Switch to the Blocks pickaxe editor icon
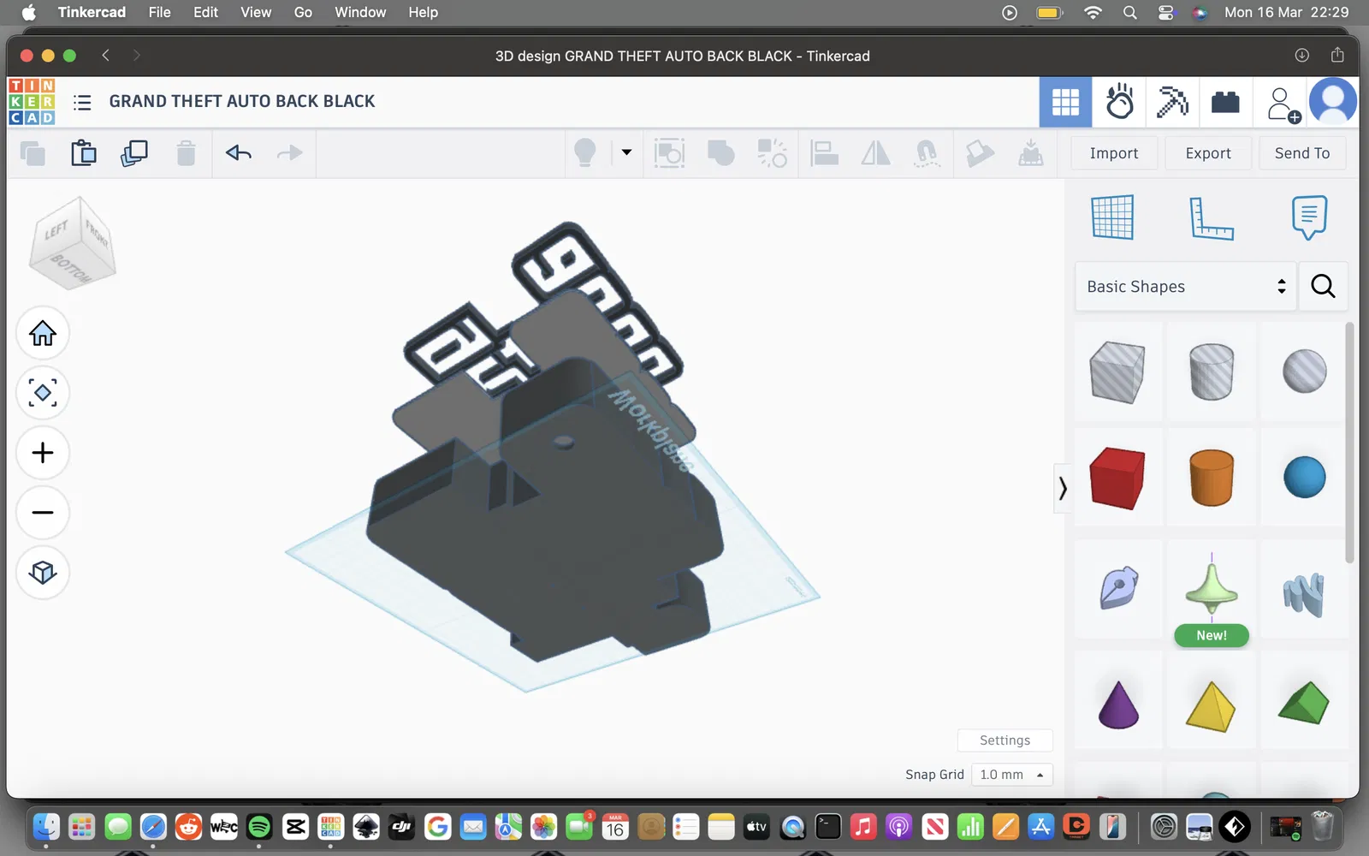1369x856 pixels. (1172, 102)
